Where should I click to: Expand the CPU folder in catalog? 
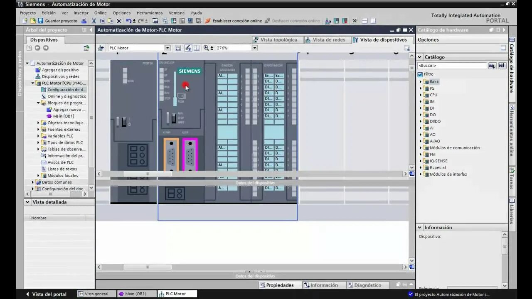pos(421,95)
